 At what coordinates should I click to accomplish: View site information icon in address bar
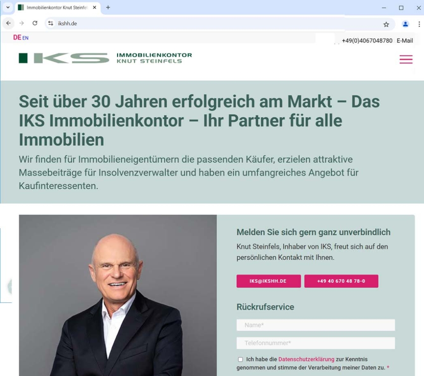point(51,23)
